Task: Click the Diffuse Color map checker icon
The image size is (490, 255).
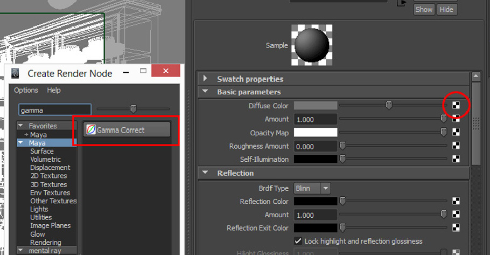Action: (x=456, y=106)
